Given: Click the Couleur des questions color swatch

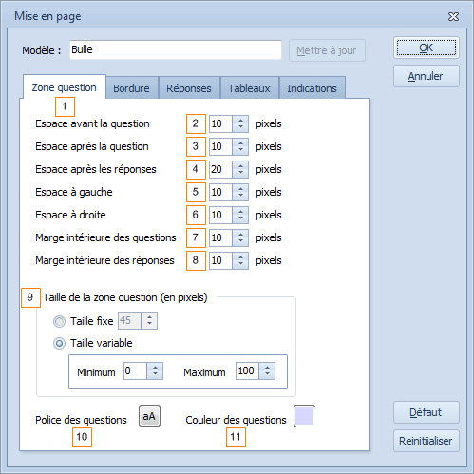Looking at the screenshot, I should (x=304, y=415).
